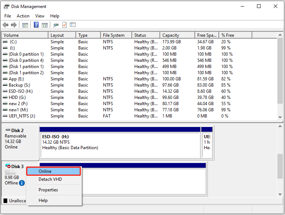Select the small UEFI partition block on Disk 2
Image resolution: width=285 pixels, height=215 pixels.
[x=207, y=143]
